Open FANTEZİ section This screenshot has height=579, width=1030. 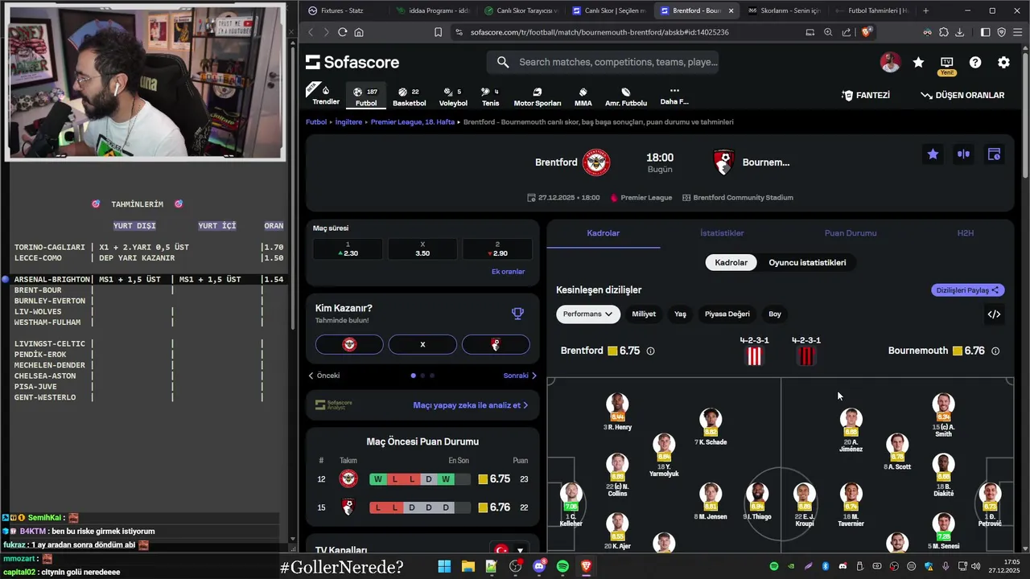click(x=866, y=95)
